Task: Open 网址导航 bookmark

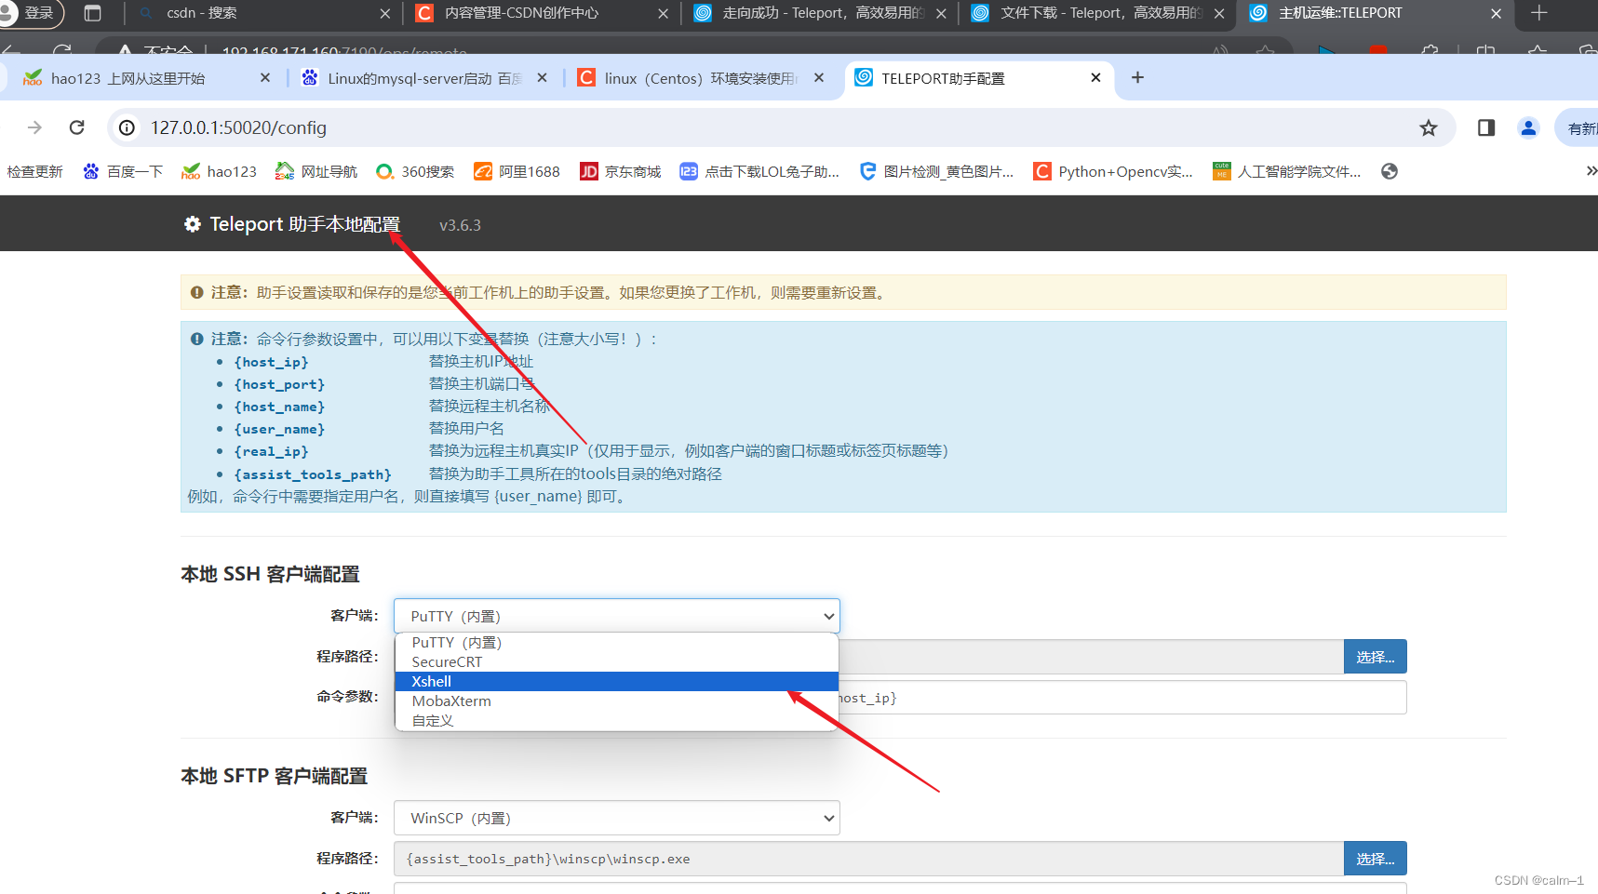Action: coord(316,171)
